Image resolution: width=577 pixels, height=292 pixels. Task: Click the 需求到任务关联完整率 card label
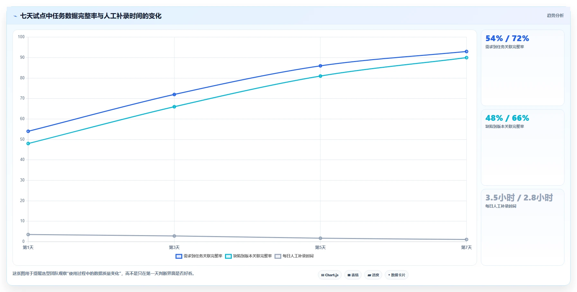point(505,47)
